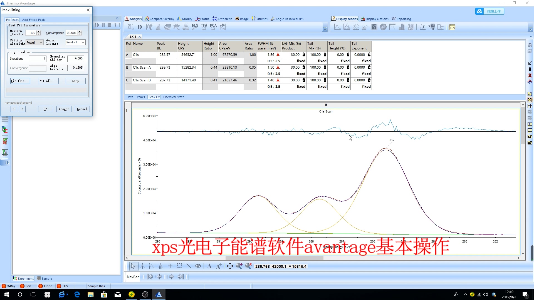Viewport: 534px width, 300px height.
Task: Click the add text annotation A icon
Action: [209, 266]
